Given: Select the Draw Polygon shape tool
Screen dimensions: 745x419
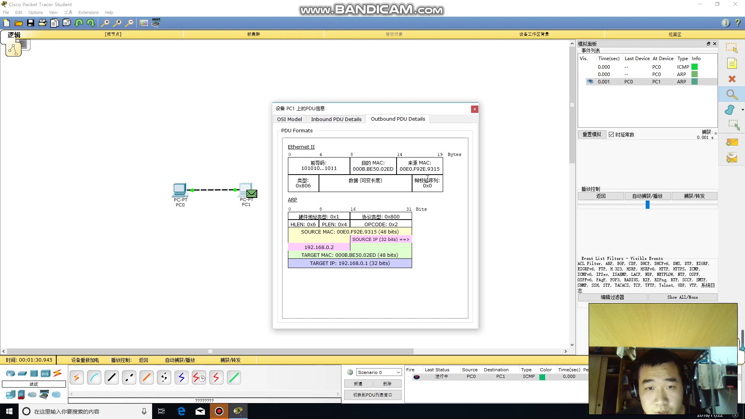Looking at the screenshot, I should [x=730, y=110].
